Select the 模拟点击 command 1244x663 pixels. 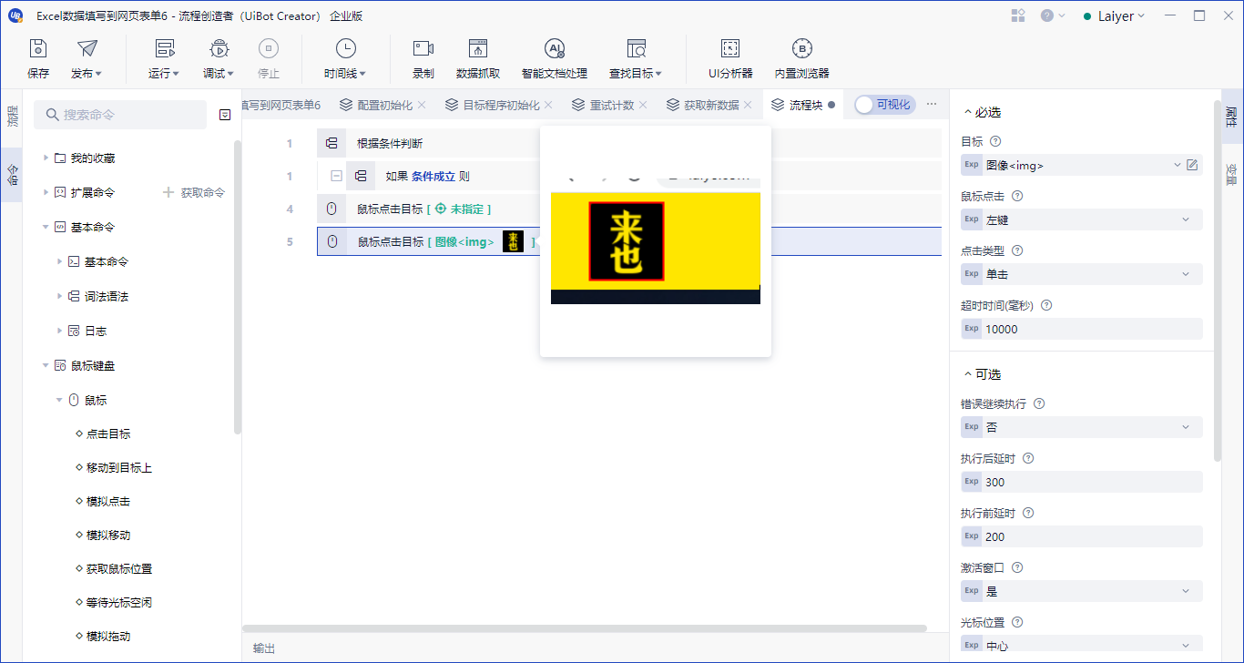click(108, 502)
